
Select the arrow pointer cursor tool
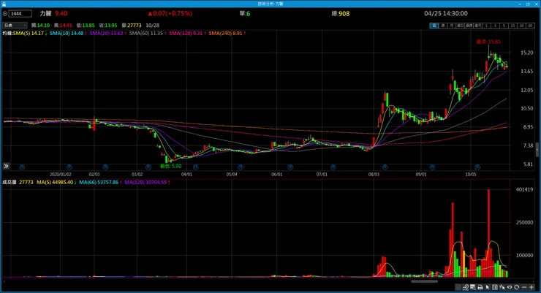pyautogui.click(x=487, y=287)
